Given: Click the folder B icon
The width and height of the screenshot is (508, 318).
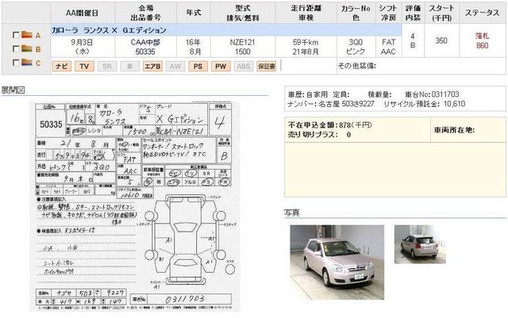Looking at the screenshot, I should pyautogui.click(x=27, y=48).
